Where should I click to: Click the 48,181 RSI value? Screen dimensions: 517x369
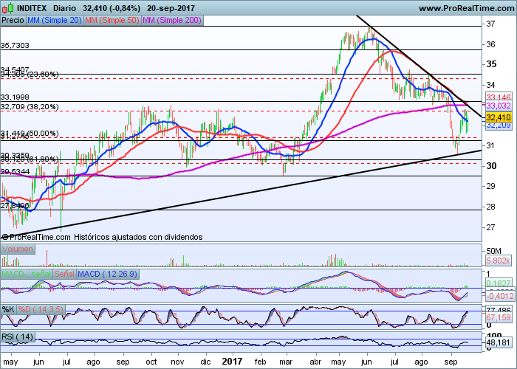coord(499,342)
